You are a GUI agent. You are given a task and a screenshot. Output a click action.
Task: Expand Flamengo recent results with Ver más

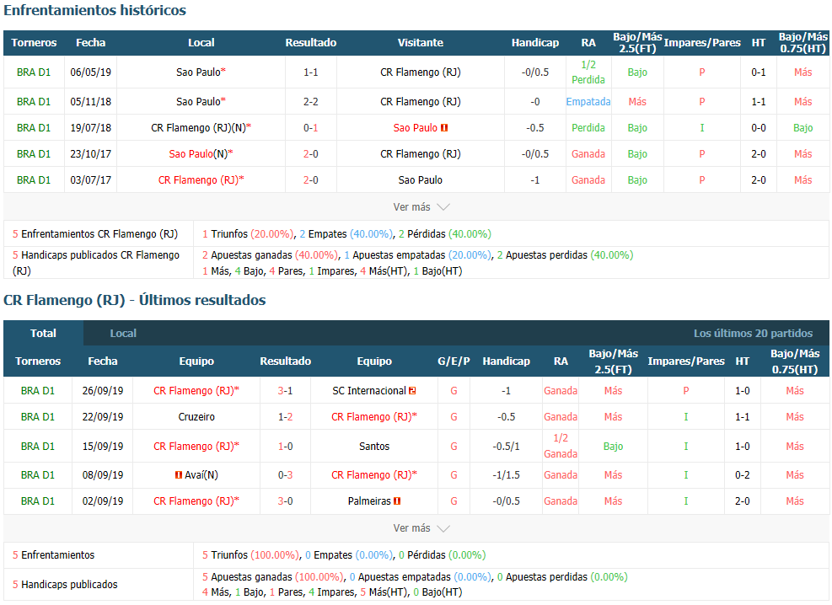click(421, 528)
